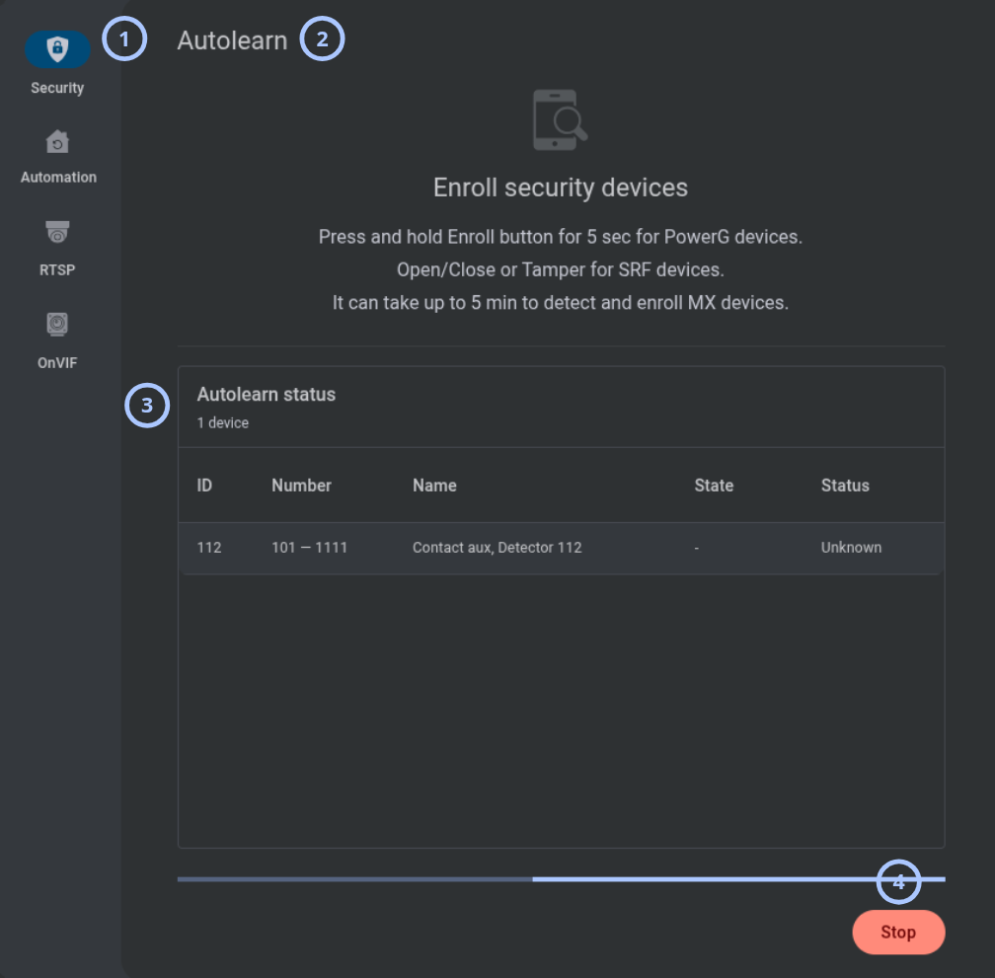
Task: Click the phone search enroll icon
Action: point(561,119)
